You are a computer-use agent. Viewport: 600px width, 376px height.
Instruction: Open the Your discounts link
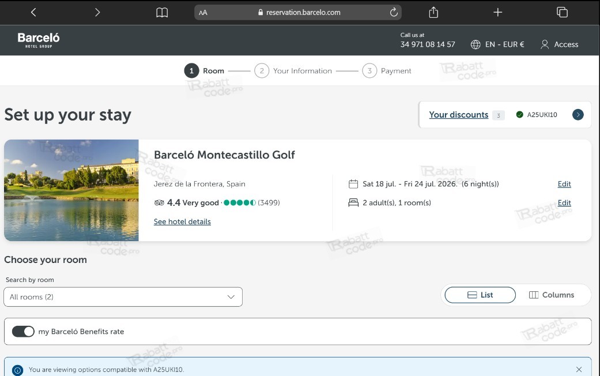point(458,115)
